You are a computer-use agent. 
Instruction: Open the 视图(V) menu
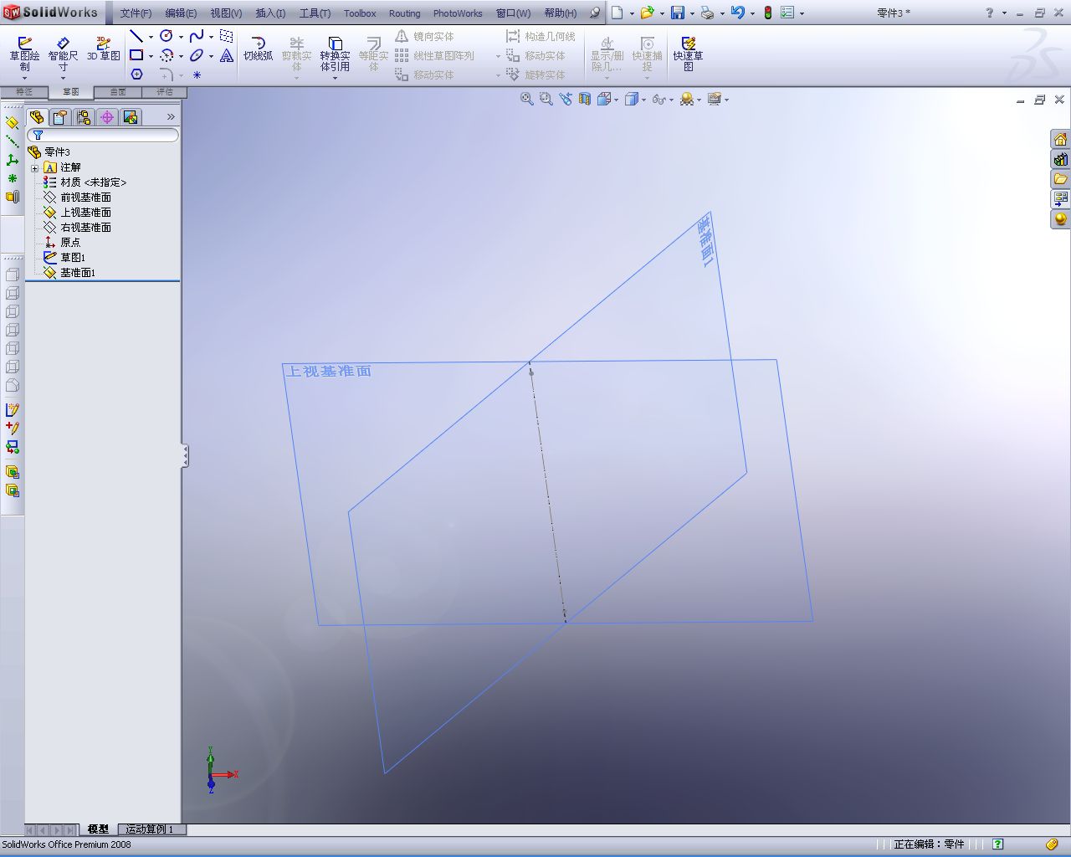(226, 13)
